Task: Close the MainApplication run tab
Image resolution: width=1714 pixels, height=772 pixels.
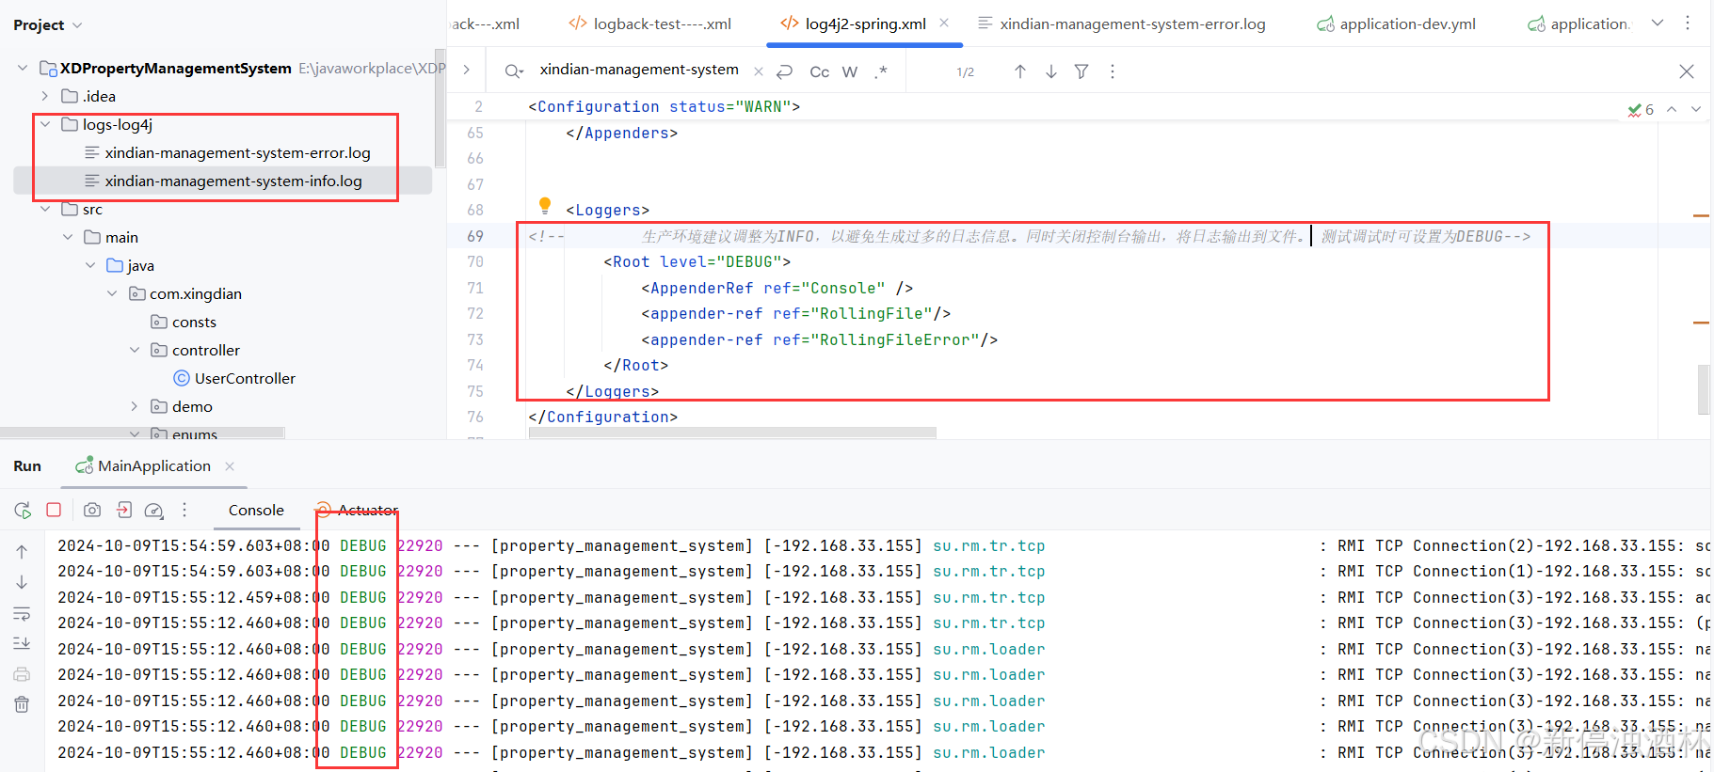Action: point(230,466)
